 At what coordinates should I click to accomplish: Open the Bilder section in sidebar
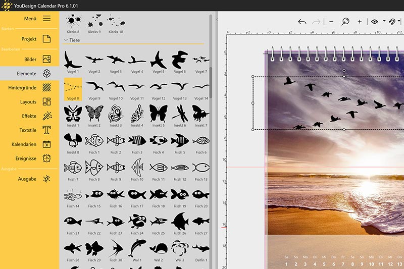pos(29,59)
